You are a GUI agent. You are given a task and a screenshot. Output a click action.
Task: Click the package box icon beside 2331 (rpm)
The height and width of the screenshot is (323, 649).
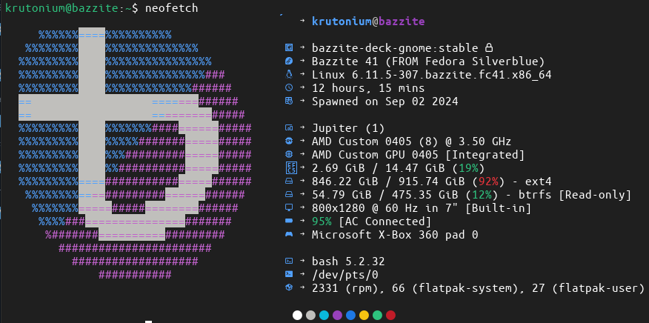289,287
